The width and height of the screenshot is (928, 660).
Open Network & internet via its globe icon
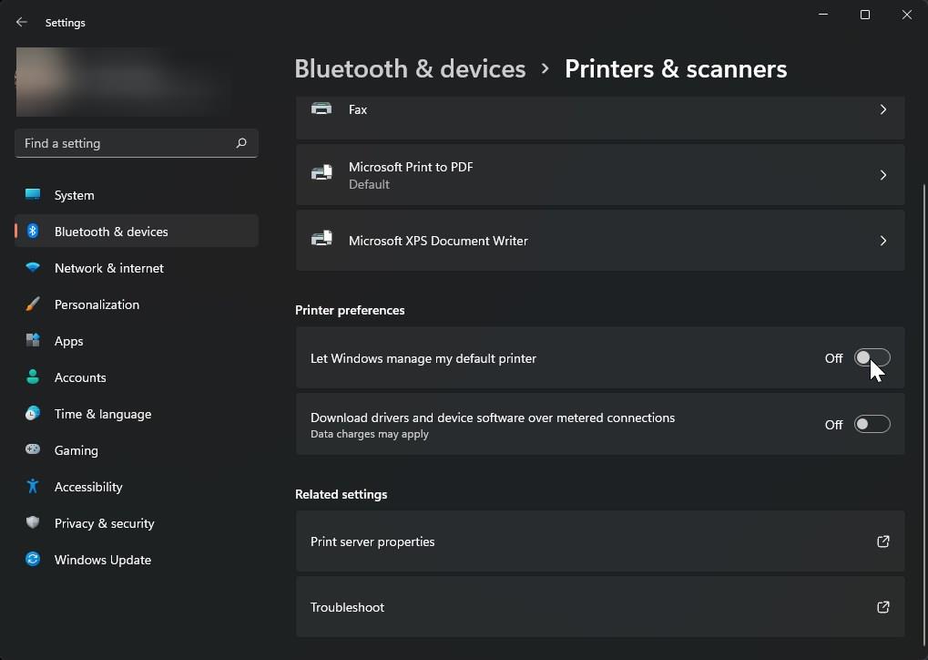tap(32, 268)
